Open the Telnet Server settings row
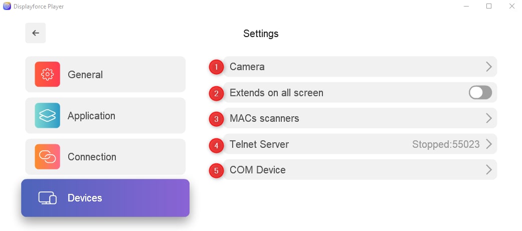522x231 pixels. (x=360, y=144)
